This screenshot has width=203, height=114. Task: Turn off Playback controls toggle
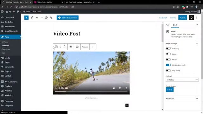[168, 65]
